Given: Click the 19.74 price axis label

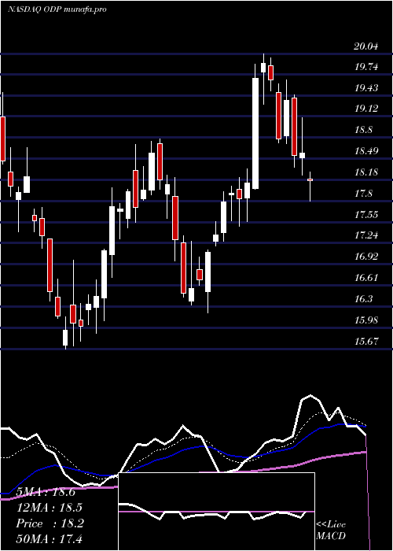Looking at the screenshot, I should [x=366, y=67].
